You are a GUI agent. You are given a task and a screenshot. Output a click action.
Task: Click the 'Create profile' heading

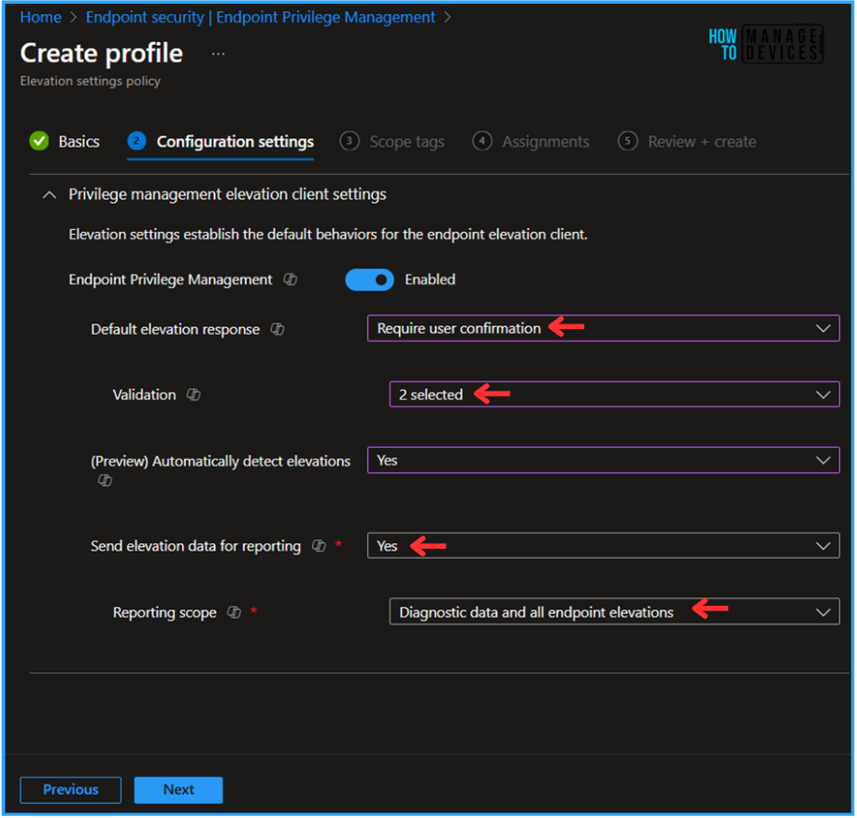[x=101, y=53]
